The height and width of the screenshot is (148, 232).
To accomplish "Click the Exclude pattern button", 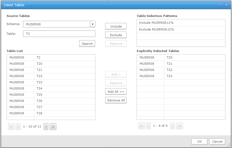I will (116, 35).
